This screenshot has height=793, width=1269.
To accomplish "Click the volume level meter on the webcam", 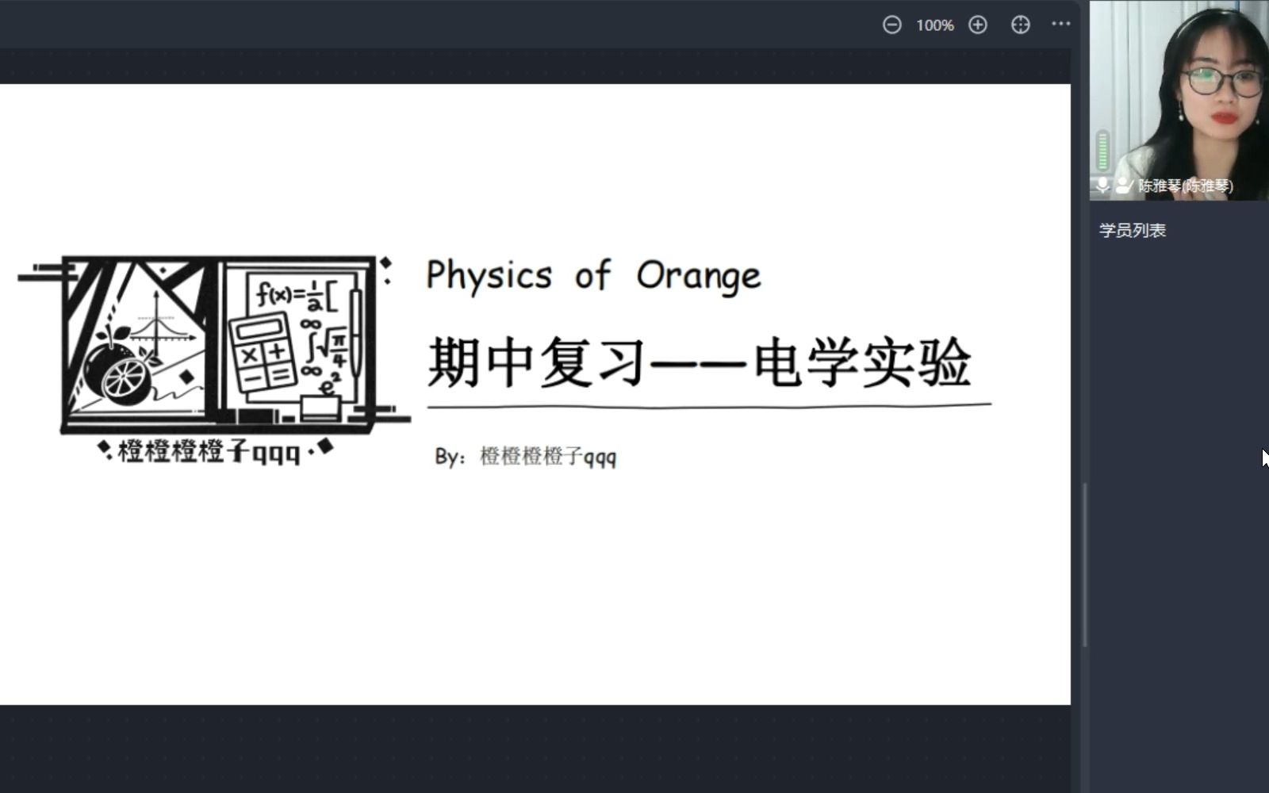I will [x=1101, y=151].
